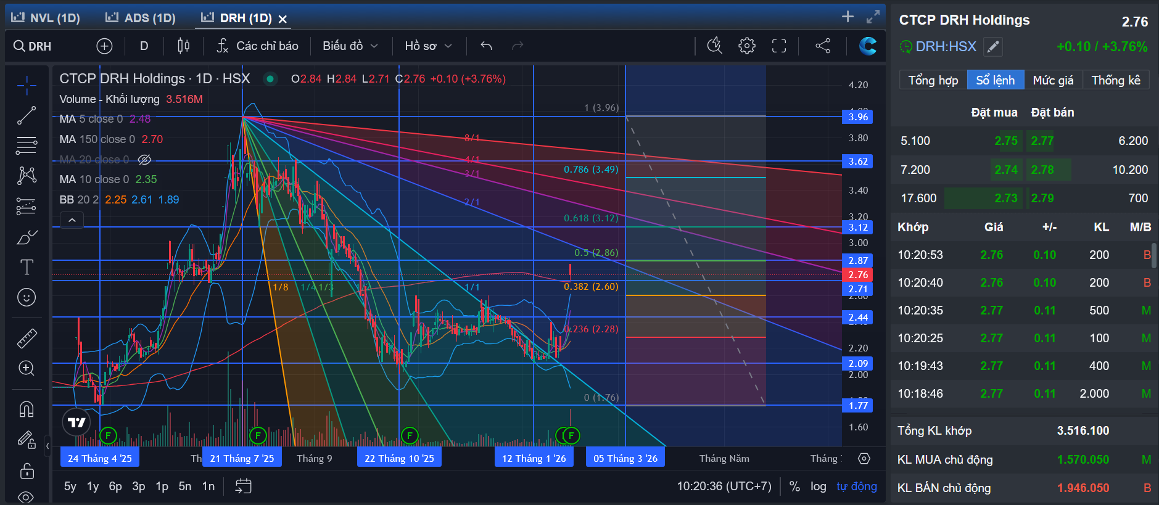Image resolution: width=1159 pixels, height=505 pixels.
Task: Show the hidden MA 20 indicator
Action: click(144, 160)
